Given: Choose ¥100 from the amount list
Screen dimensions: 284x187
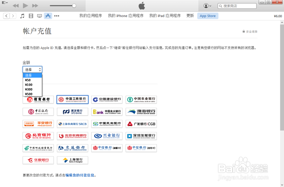Looking at the screenshot, I should pos(32,85).
